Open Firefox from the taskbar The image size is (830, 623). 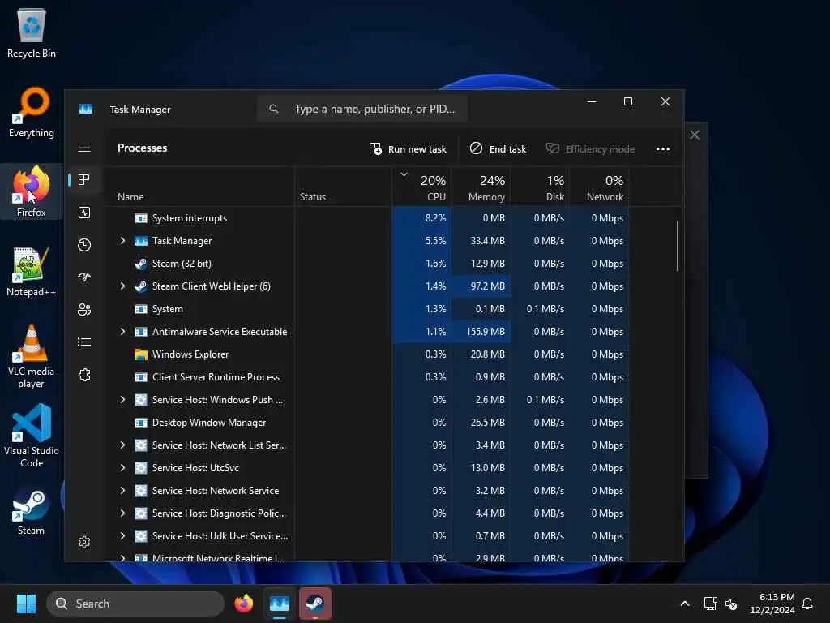(x=243, y=604)
